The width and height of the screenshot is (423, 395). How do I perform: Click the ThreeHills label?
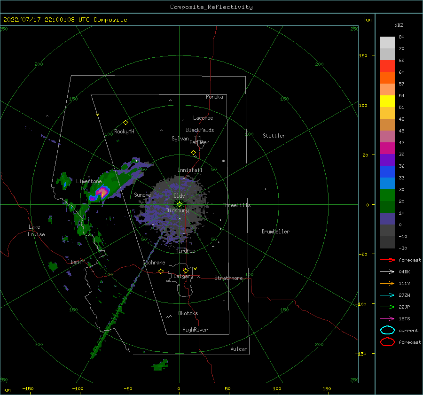236,205
